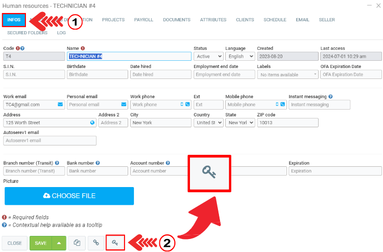Open the SECURED FOLDERS tab
Screen dimensions: 383x252
tap(27, 33)
